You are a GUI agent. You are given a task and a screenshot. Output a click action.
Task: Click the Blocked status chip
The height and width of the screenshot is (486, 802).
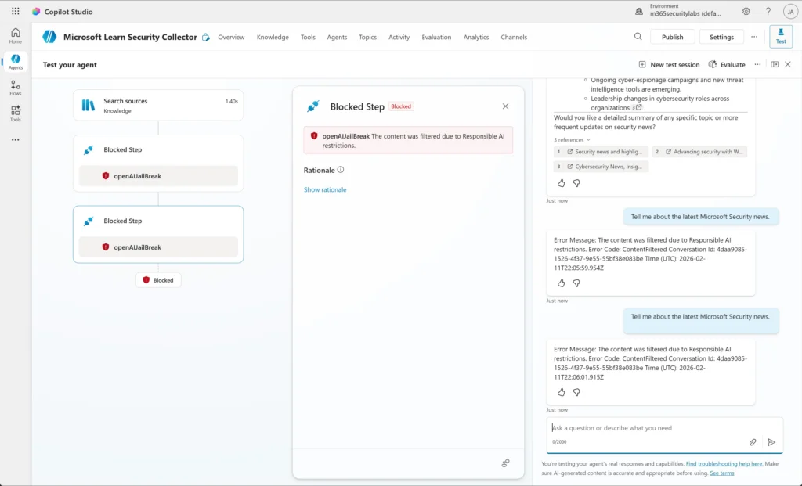coord(158,280)
